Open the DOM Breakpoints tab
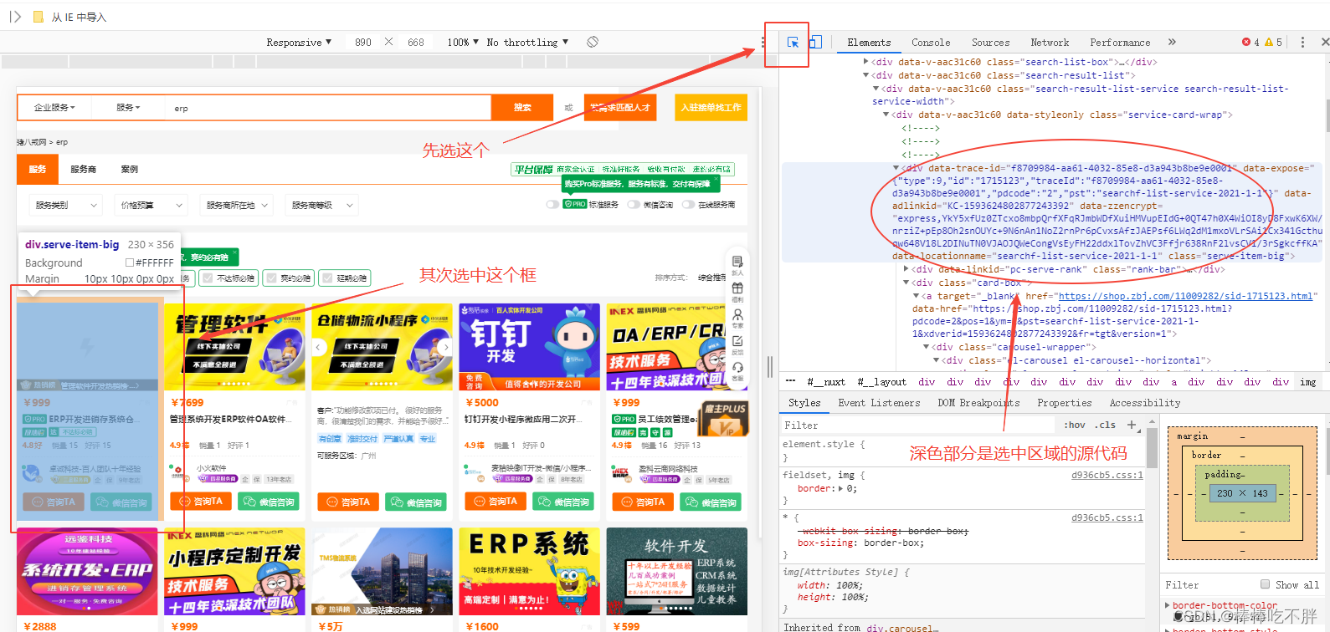 [x=978, y=403]
